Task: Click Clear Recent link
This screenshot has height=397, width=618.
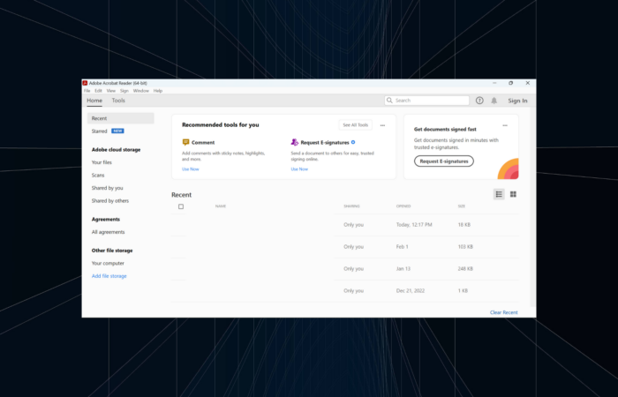Action: click(504, 312)
